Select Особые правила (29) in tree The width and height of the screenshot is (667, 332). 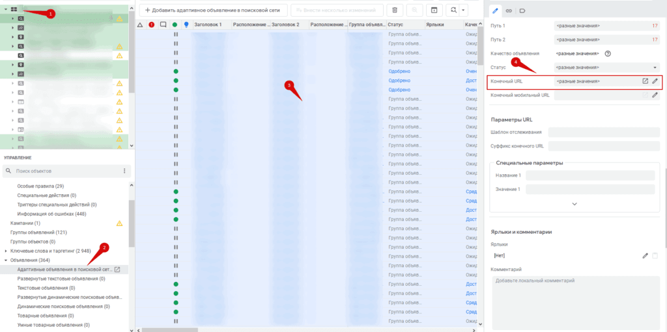[40, 186]
